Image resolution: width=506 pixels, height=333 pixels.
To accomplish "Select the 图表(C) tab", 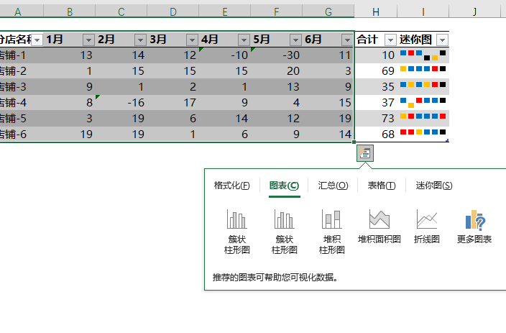I will pos(284,186).
